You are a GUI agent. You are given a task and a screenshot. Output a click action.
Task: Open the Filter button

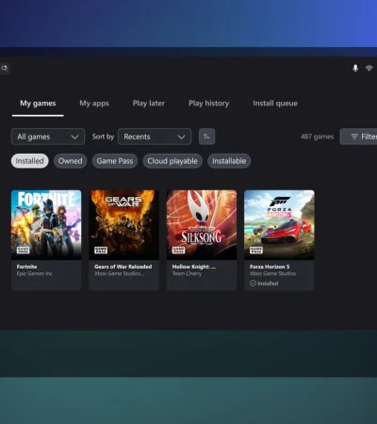tap(358, 137)
